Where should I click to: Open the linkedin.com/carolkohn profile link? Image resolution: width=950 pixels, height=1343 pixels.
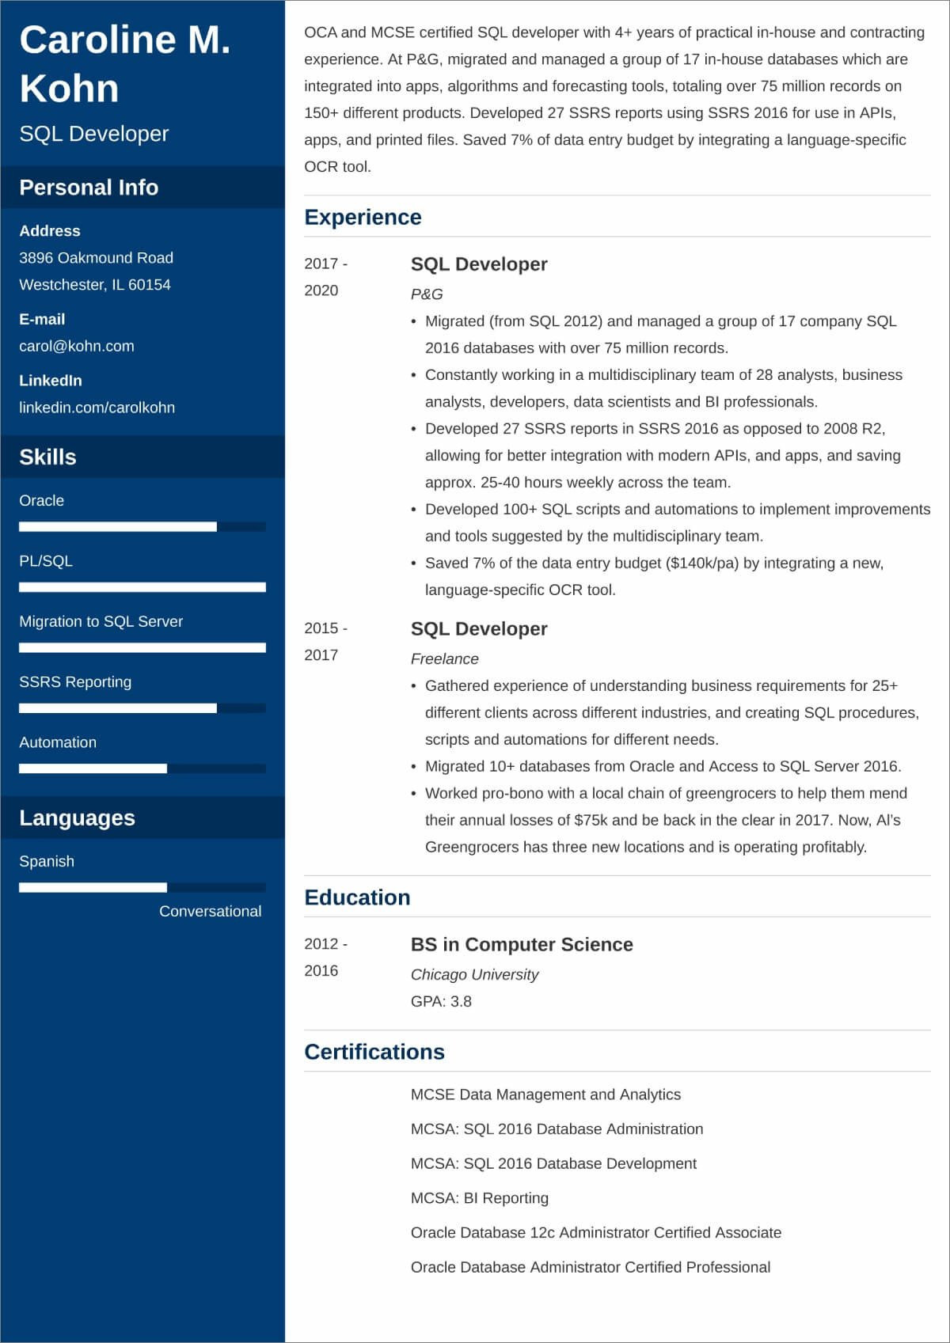click(97, 408)
